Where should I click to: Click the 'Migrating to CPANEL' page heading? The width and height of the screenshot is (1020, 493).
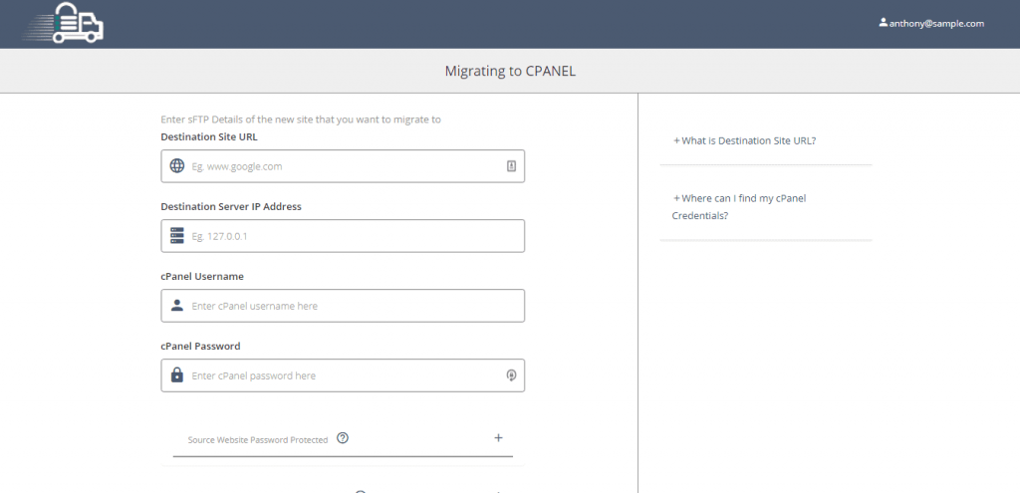(510, 72)
